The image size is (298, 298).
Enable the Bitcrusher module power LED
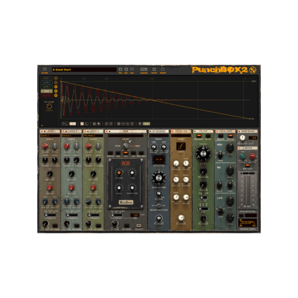(x=150, y=131)
